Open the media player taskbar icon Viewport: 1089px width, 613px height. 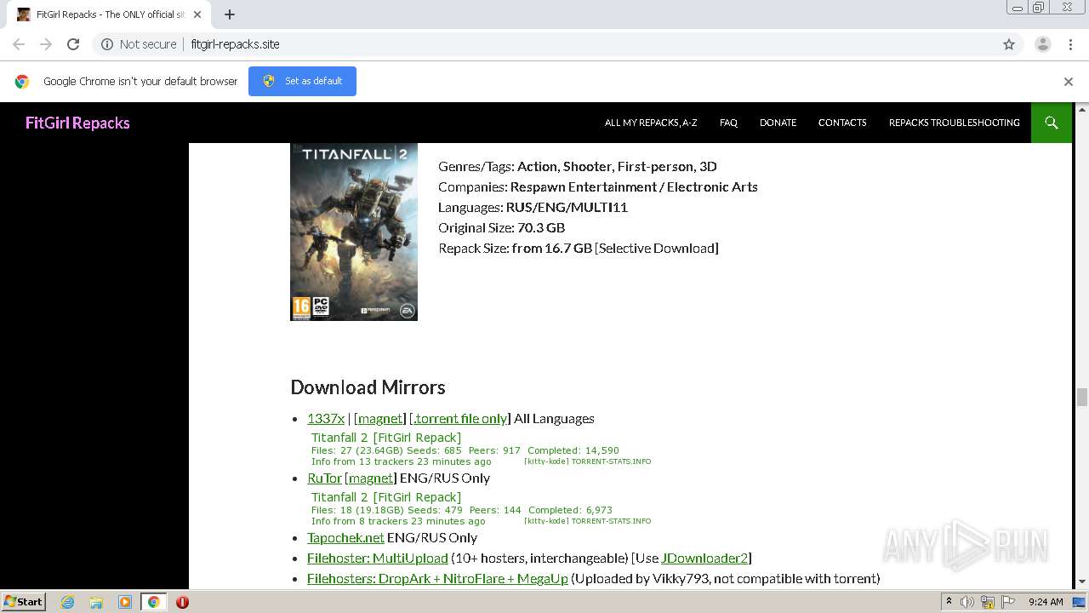click(124, 602)
